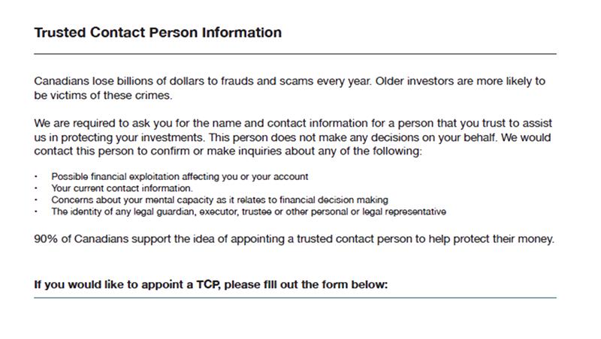The image size is (601, 339).
Task: Click the Trusted Contact Person Information heading
Action: coord(158,32)
